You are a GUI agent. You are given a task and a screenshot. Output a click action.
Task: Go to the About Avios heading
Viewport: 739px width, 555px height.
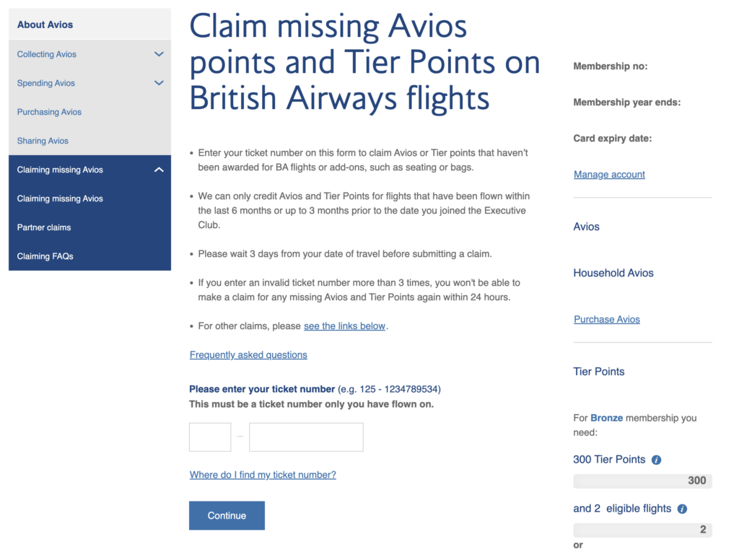tap(45, 24)
